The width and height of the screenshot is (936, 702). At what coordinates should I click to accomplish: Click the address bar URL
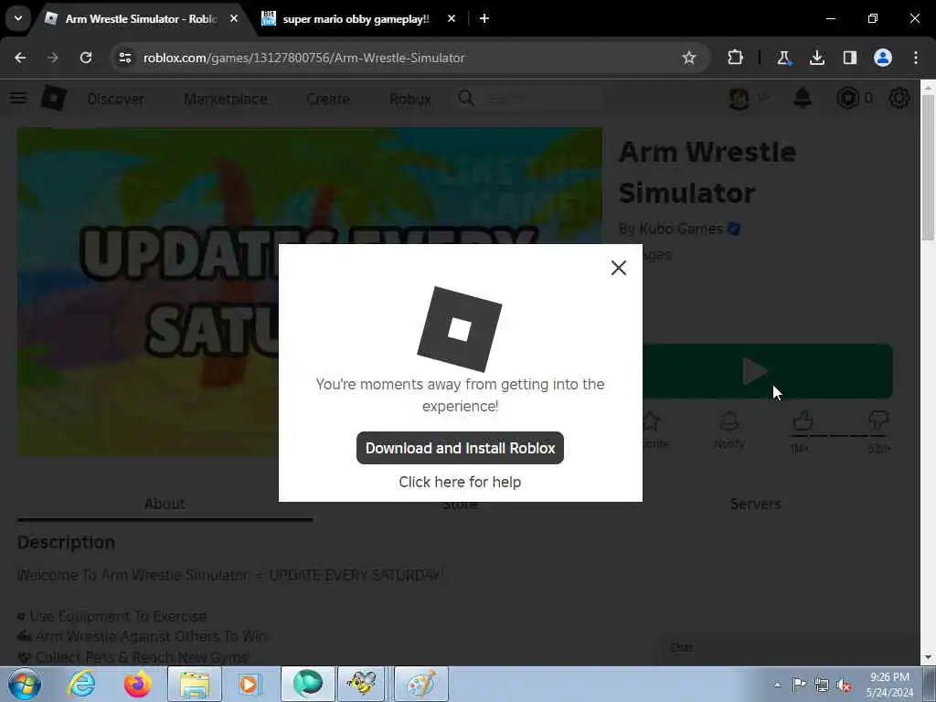pos(303,58)
